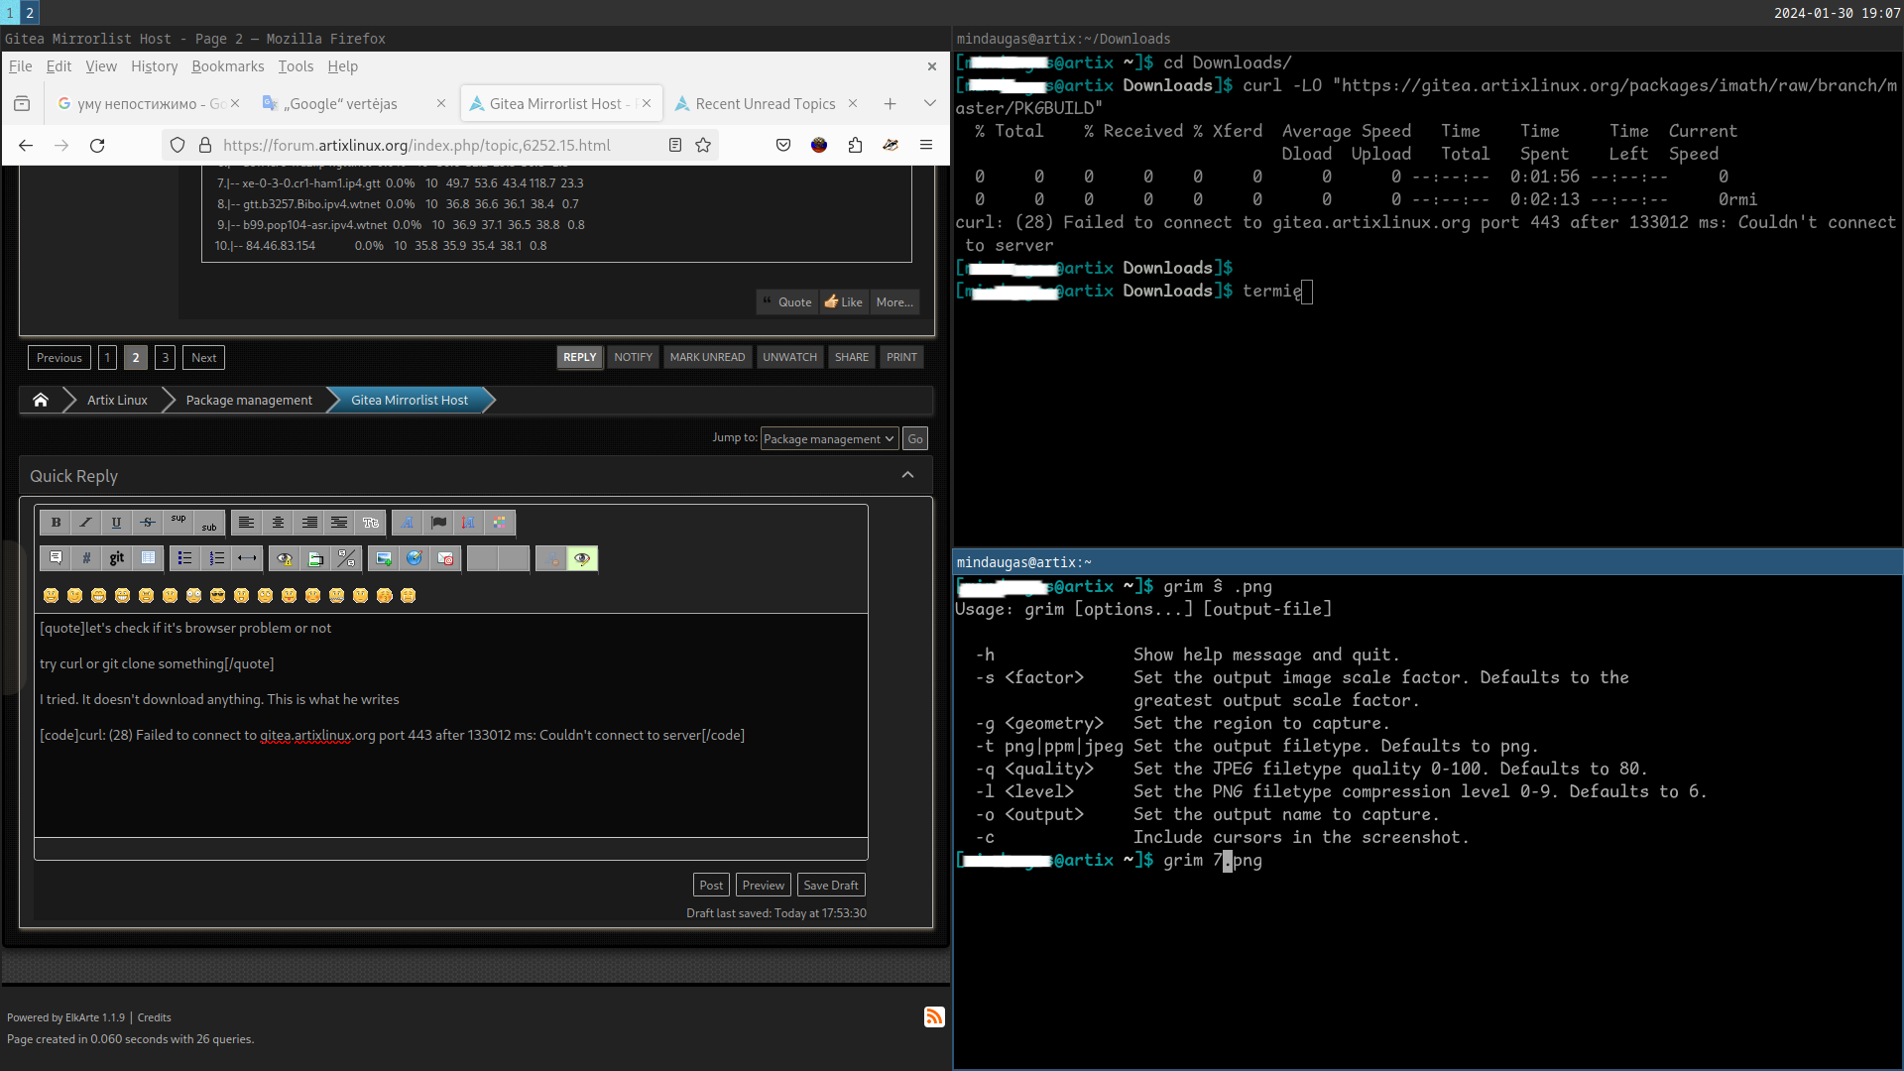Insert subscript tag in editor
1904x1071 pixels.
pyautogui.click(x=208, y=523)
